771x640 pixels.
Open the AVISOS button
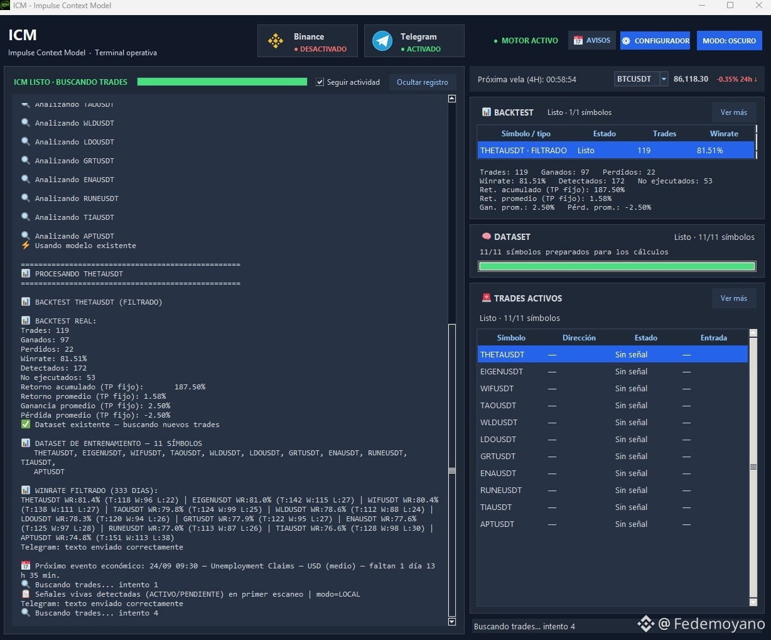click(x=591, y=41)
